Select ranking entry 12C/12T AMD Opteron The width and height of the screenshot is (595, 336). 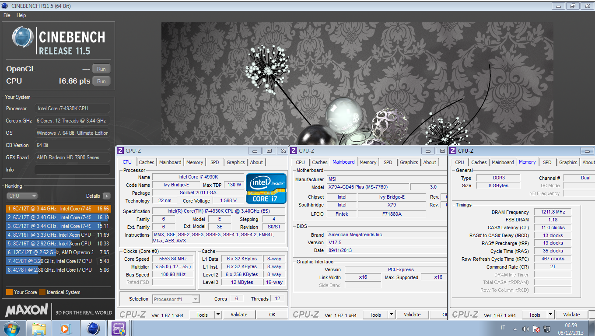click(59, 252)
